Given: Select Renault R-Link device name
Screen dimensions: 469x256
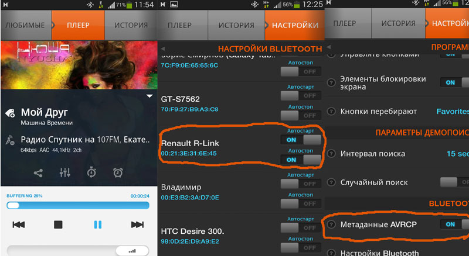Looking at the screenshot, I should pos(190,143).
